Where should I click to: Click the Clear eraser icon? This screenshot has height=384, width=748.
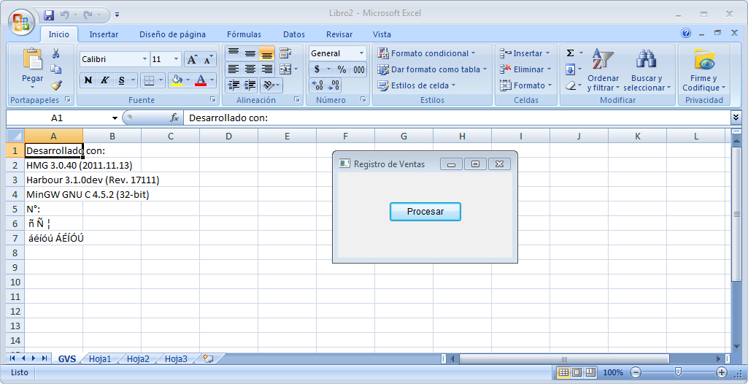click(570, 86)
